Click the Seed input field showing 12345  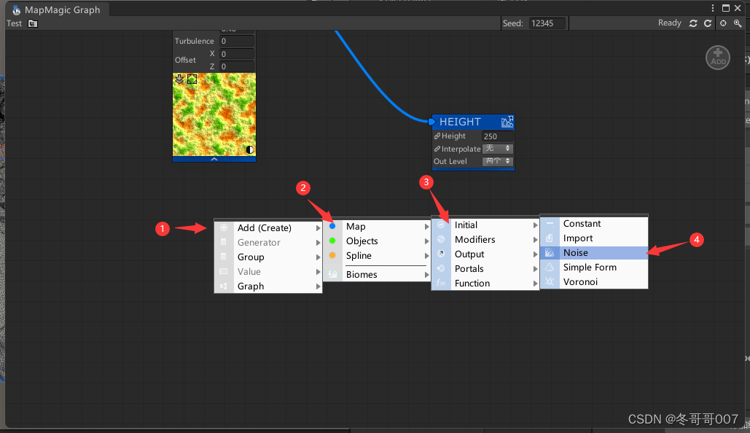[546, 23]
